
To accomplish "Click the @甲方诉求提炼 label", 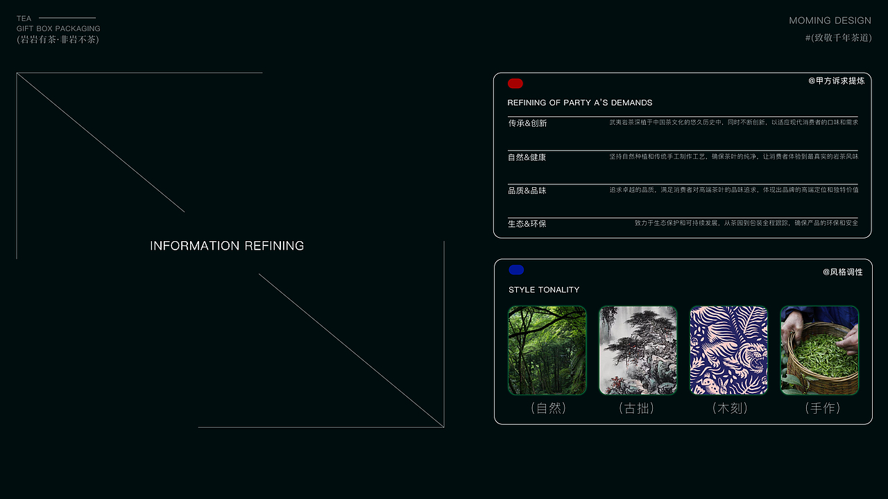I will [837, 81].
